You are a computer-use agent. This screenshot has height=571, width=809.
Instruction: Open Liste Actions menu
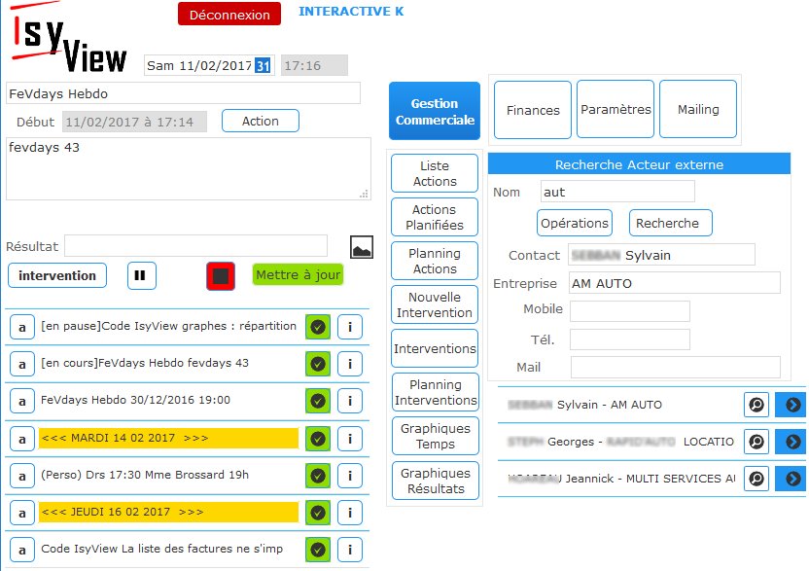point(435,173)
